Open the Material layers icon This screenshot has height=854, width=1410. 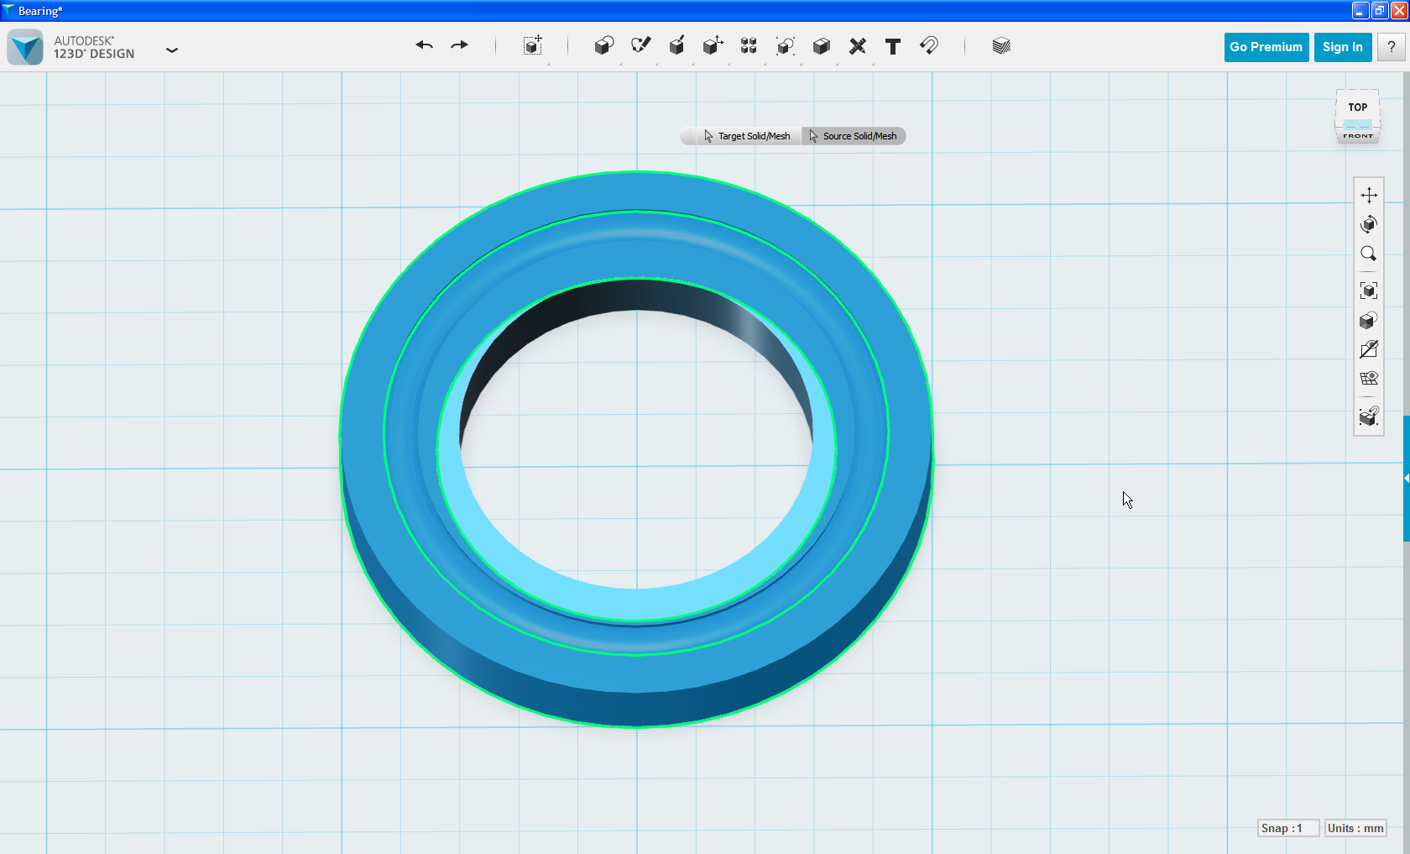1000,45
